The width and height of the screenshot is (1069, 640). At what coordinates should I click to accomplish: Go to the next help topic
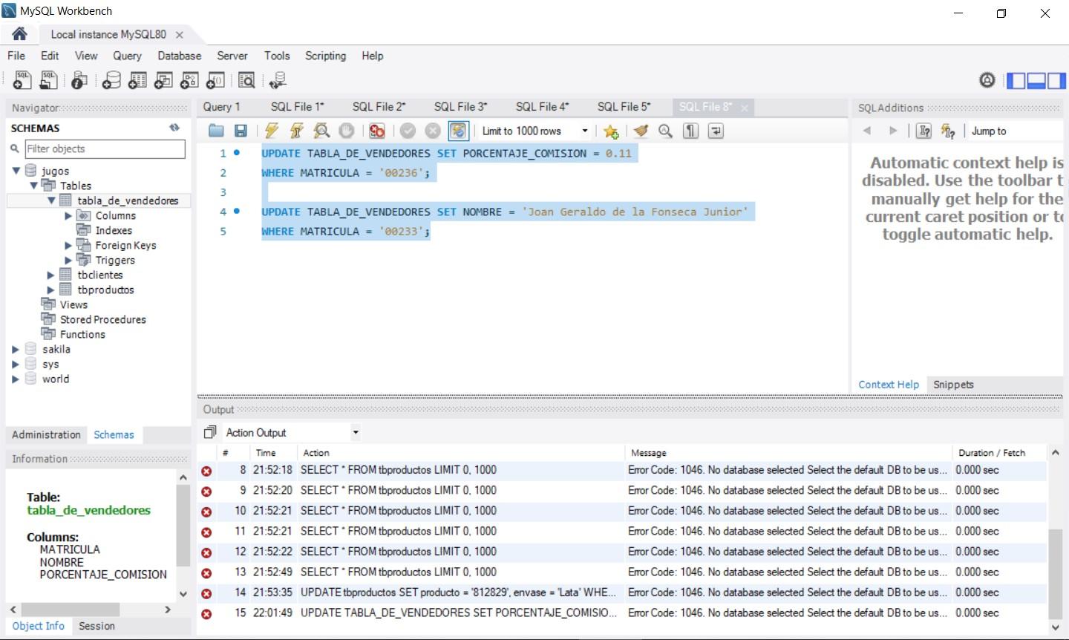point(893,131)
